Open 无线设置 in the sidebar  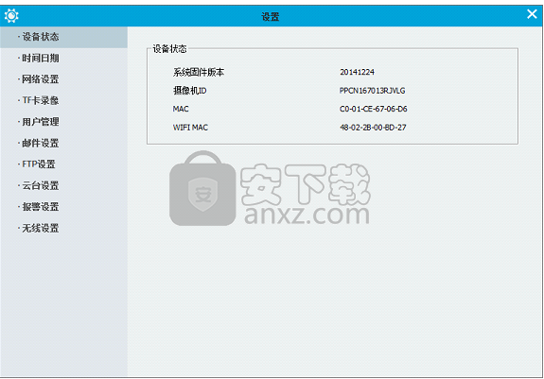pos(63,229)
